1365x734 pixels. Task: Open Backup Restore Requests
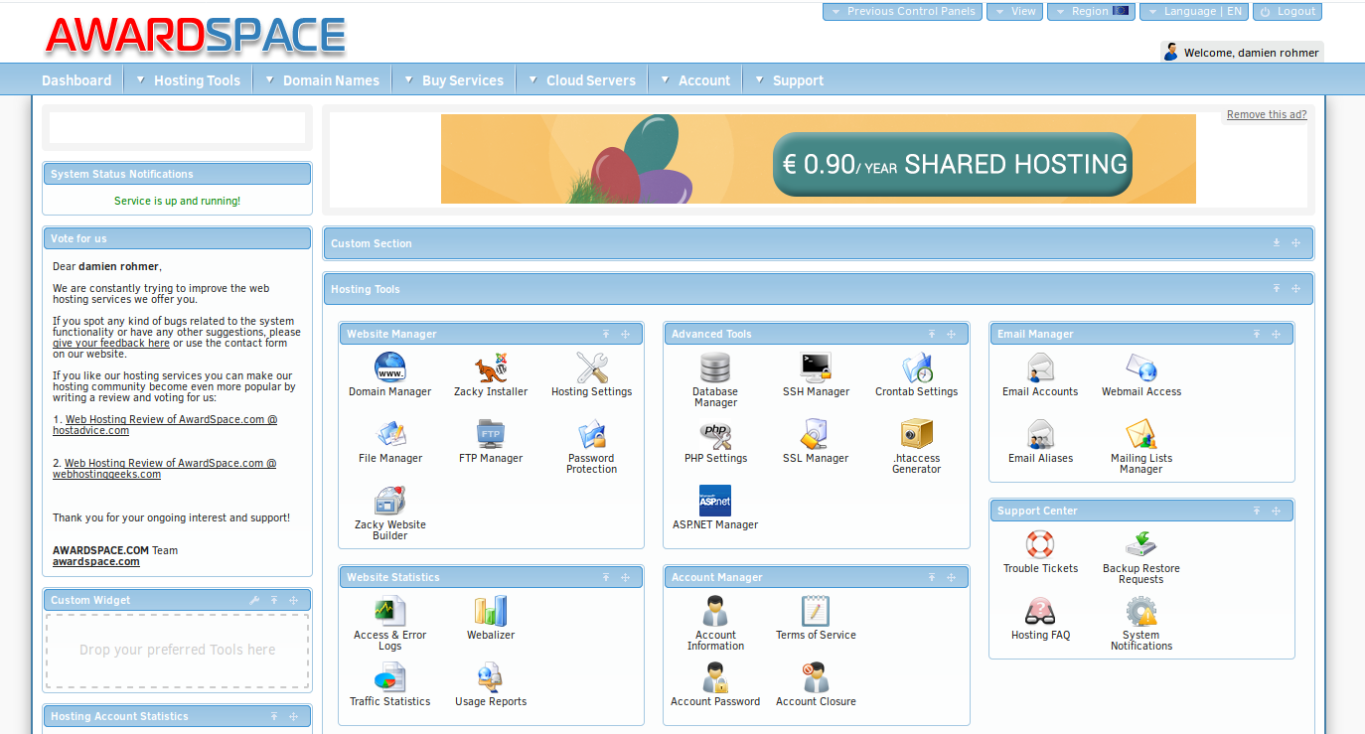click(1141, 557)
